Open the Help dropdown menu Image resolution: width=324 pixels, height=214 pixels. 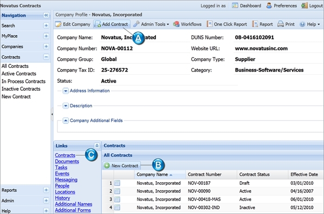(x=310, y=24)
